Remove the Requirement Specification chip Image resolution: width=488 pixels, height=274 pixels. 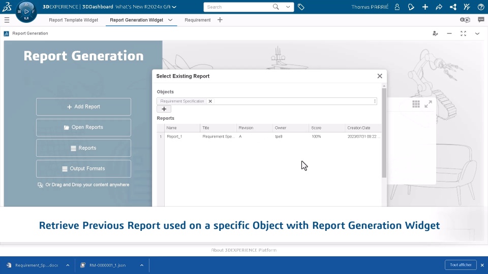coord(210,101)
